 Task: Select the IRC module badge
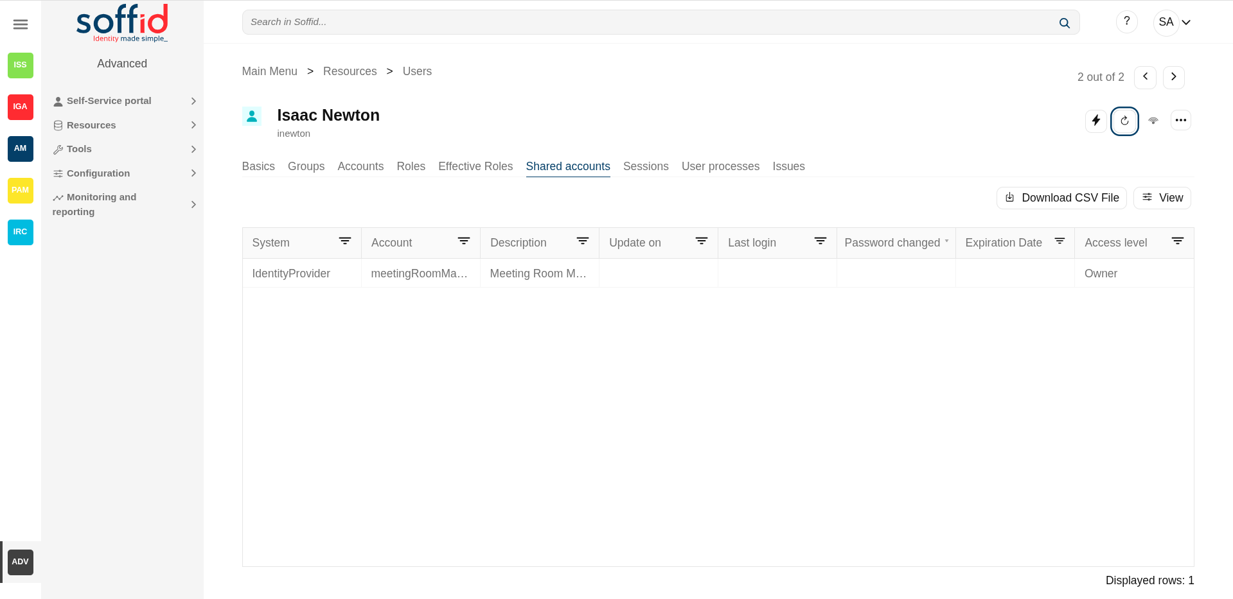pyautogui.click(x=21, y=232)
